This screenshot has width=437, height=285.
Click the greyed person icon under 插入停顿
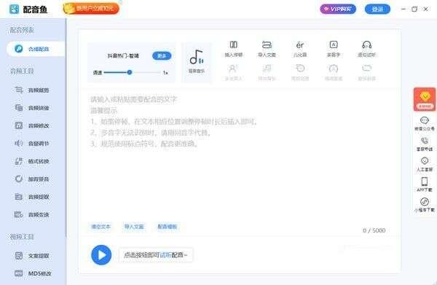(234, 72)
